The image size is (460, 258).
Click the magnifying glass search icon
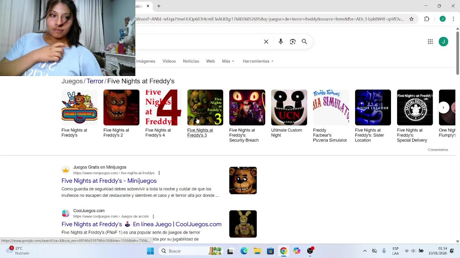click(304, 42)
